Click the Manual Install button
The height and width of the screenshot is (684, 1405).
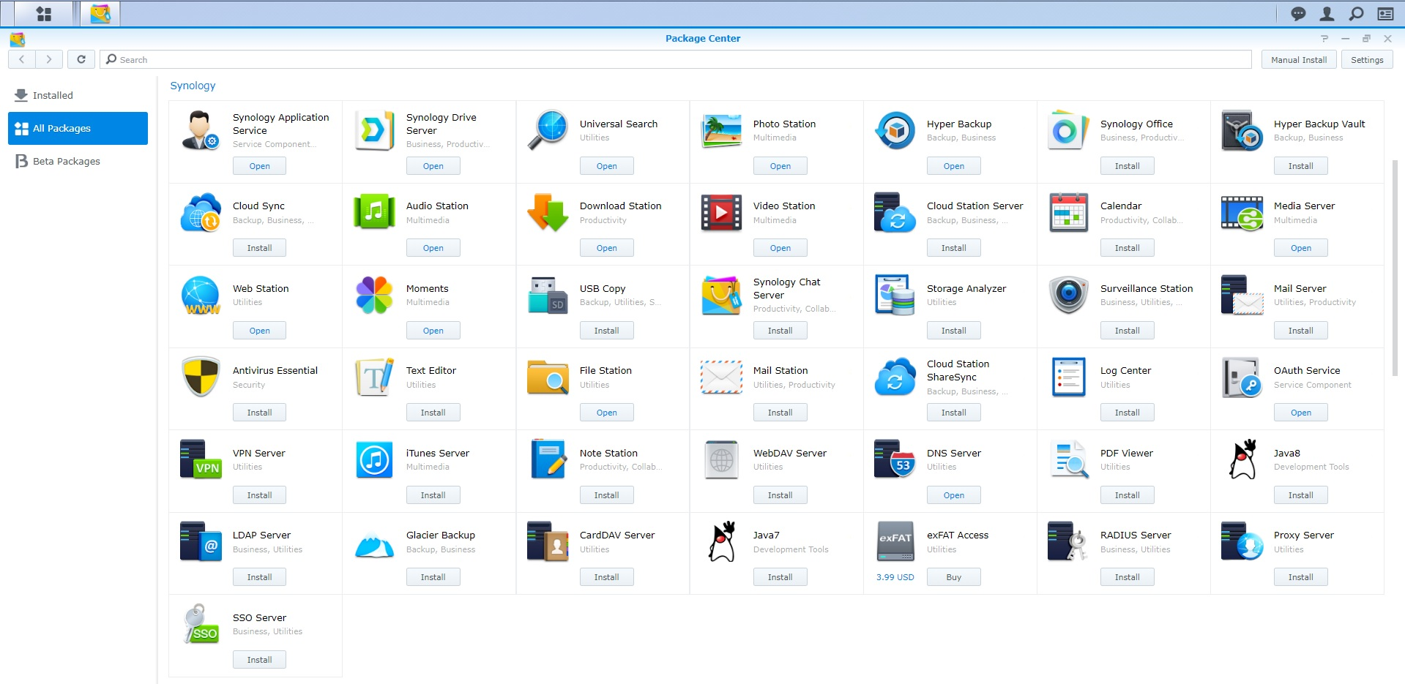1299,60
